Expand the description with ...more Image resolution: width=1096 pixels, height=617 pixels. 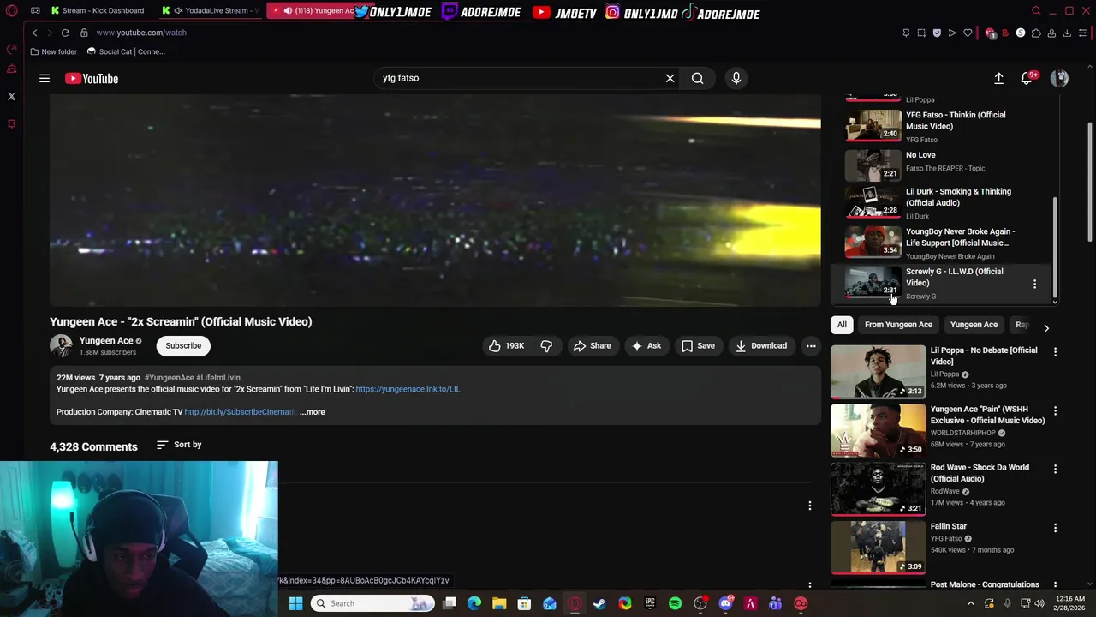click(x=313, y=412)
